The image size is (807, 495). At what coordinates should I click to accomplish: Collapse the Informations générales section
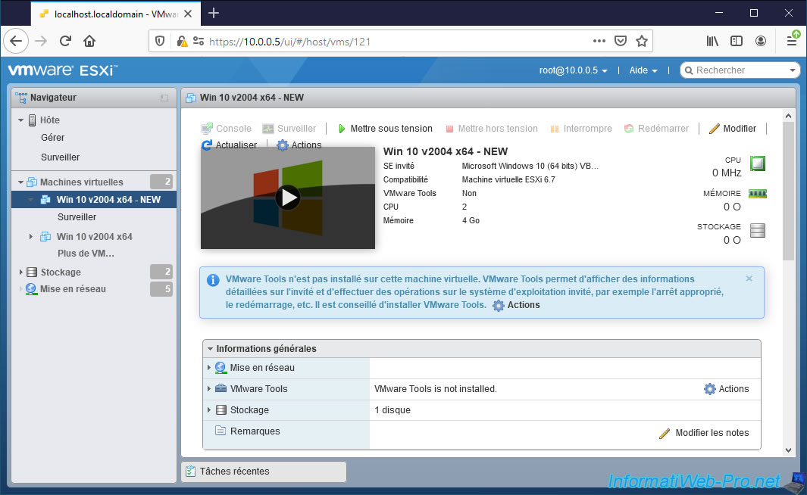(x=210, y=348)
